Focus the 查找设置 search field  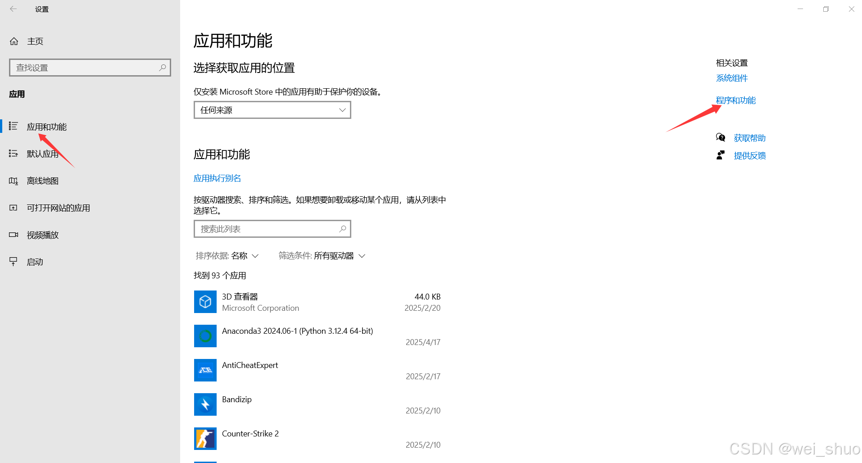click(x=90, y=68)
